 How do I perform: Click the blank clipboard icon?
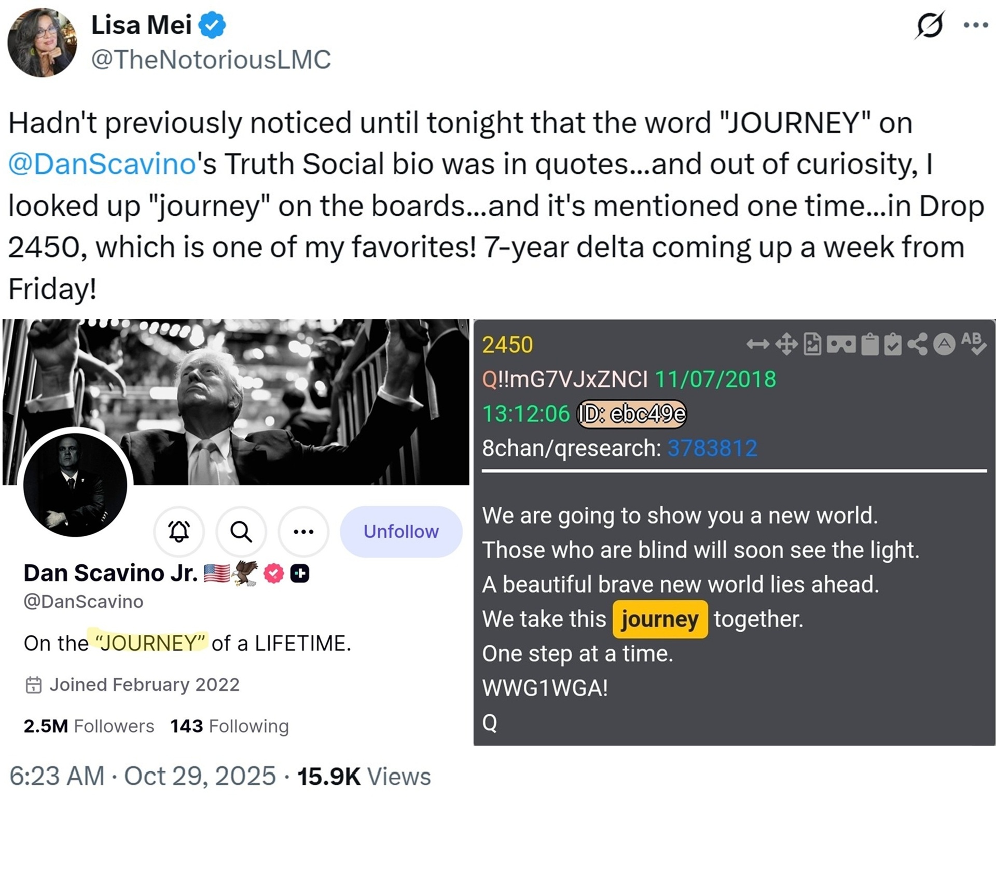(870, 344)
